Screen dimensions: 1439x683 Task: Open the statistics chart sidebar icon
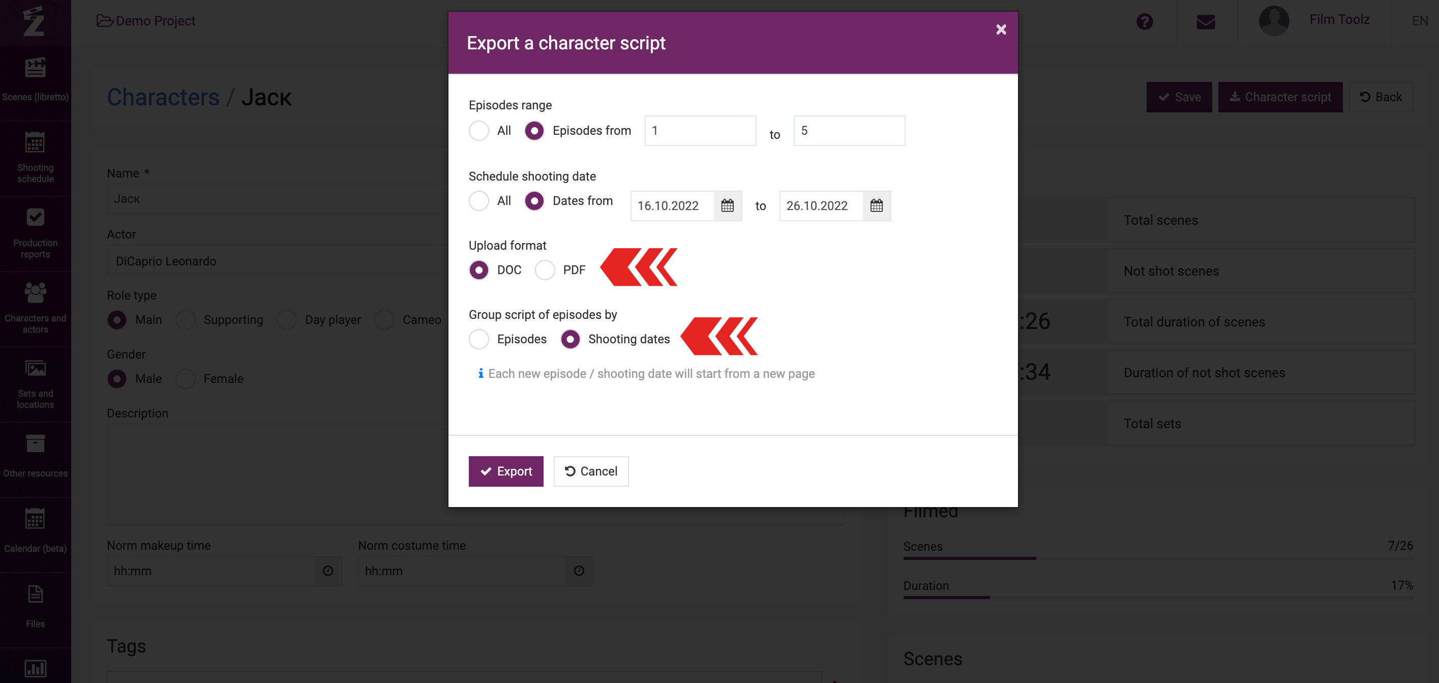tap(35, 668)
